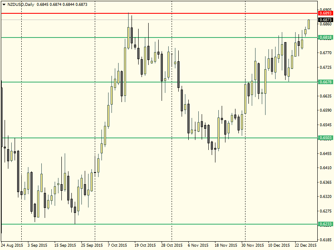Image resolution: width=334 pixels, height=250 pixels.
Task: Click the 28 Oct 2015 date label
Action: coord(172,245)
